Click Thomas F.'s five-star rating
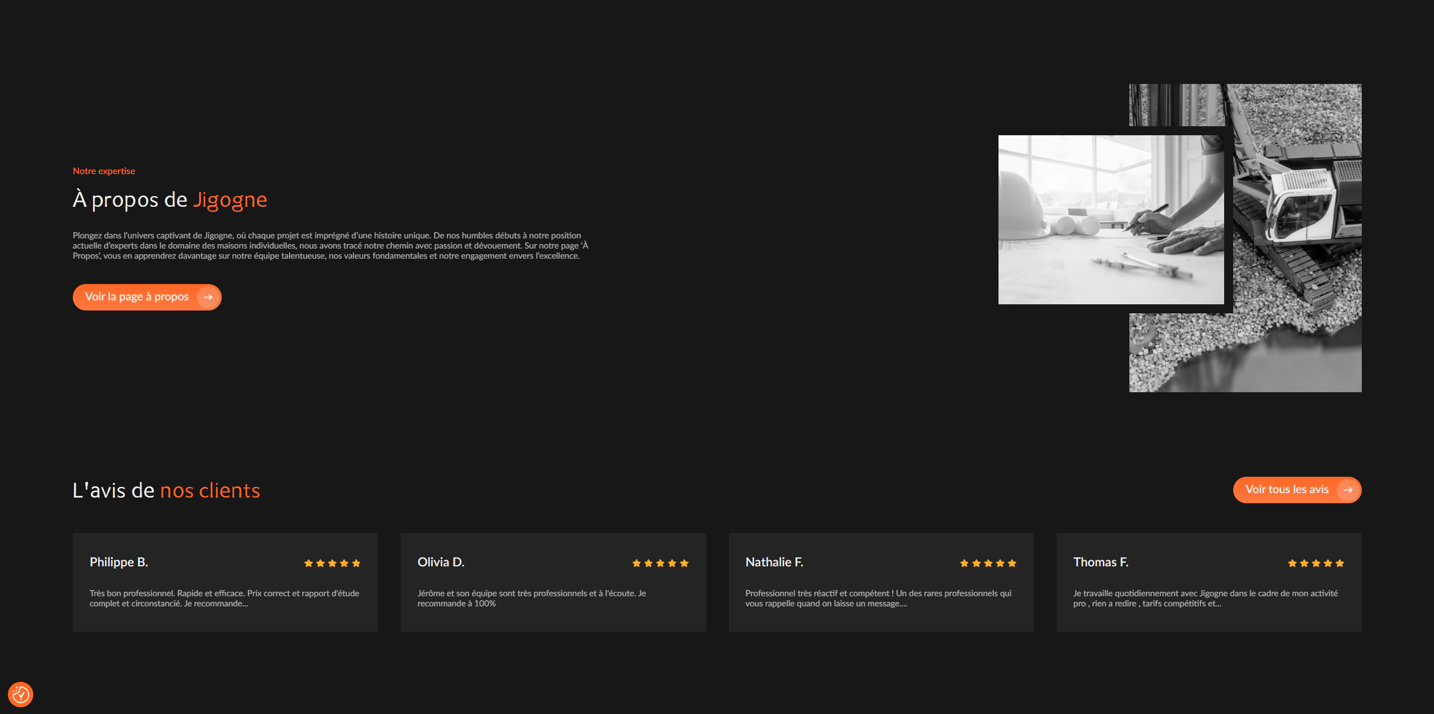 pyautogui.click(x=1316, y=563)
